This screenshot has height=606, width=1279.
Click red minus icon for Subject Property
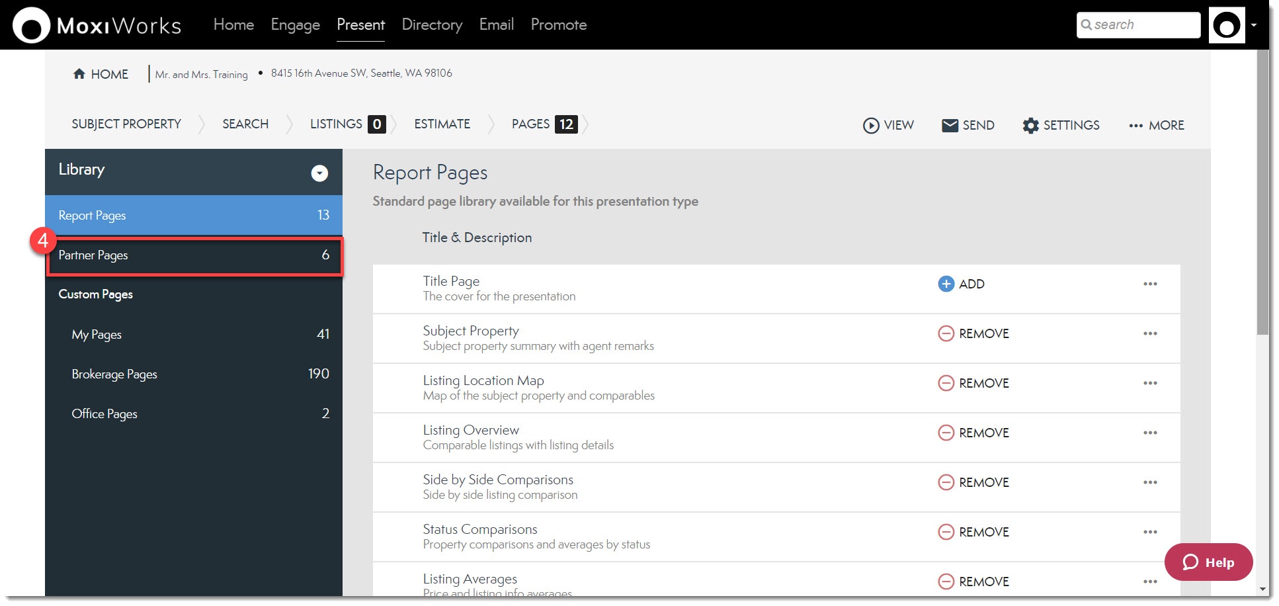(x=946, y=333)
